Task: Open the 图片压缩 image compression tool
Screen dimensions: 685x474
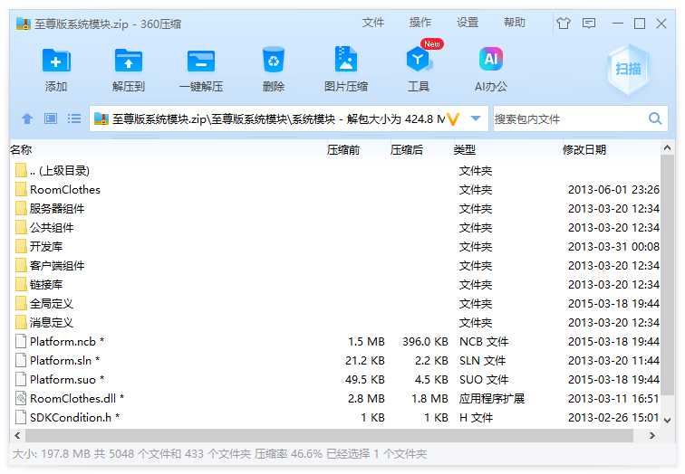Action: [x=346, y=59]
